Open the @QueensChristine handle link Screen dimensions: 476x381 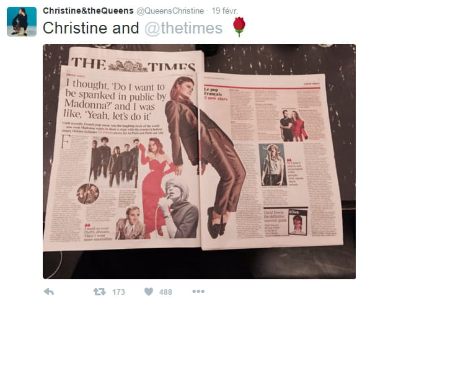pyautogui.click(x=170, y=11)
